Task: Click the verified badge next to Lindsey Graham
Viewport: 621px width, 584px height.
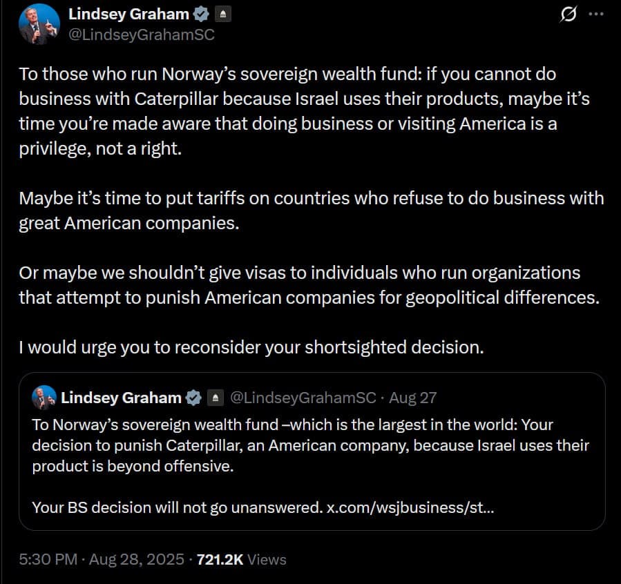Action: pos(200,14)
